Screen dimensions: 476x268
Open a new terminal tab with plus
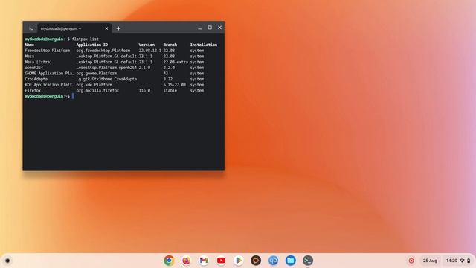pyautogui.click(x=118, y=28)
